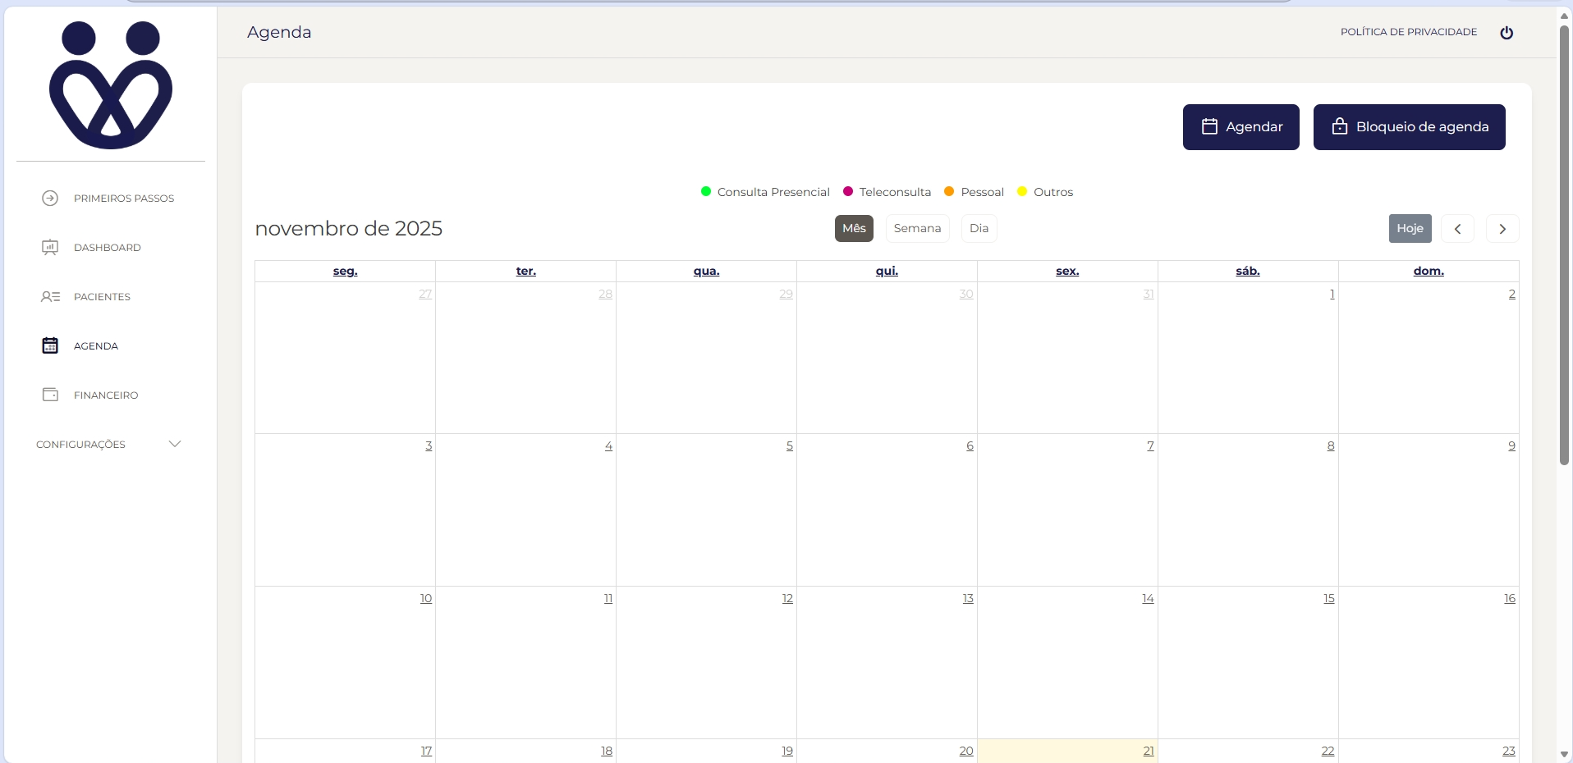Expand the Configurações menu chevron

[x=175, y=445]
